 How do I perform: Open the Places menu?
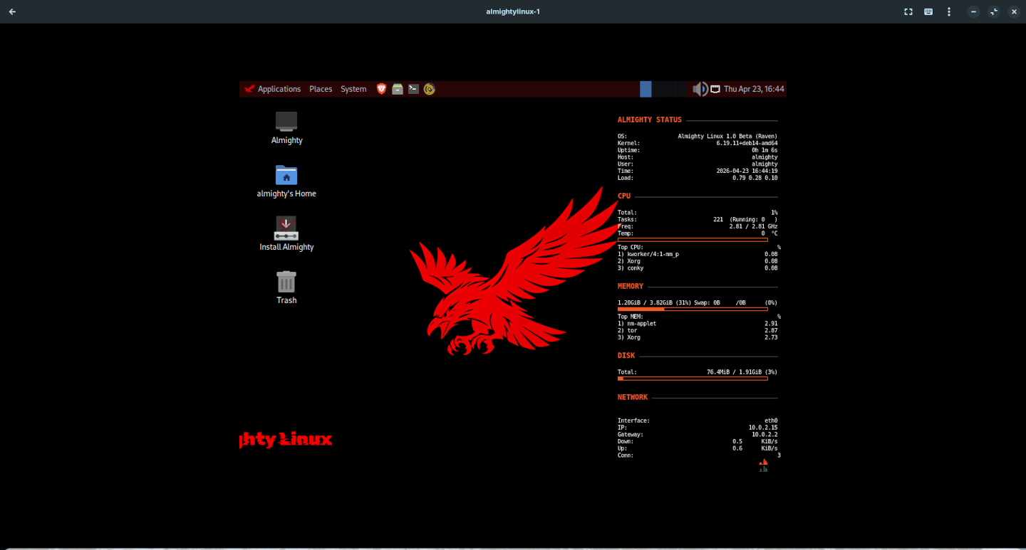(321, 89)
